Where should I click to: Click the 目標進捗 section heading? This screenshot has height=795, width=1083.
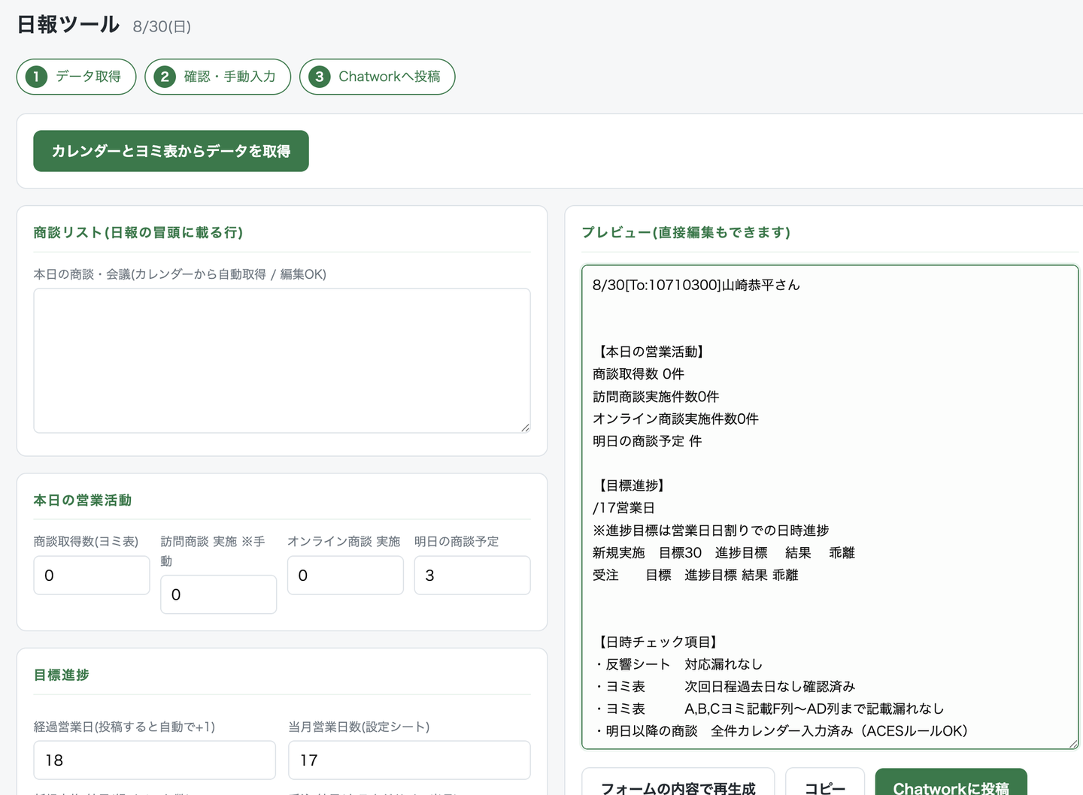pyautogui.click(x=61, y=676)
